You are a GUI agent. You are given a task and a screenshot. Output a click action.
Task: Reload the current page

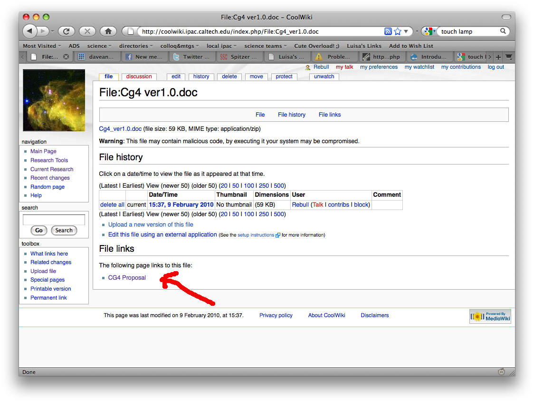coord(66,31)
